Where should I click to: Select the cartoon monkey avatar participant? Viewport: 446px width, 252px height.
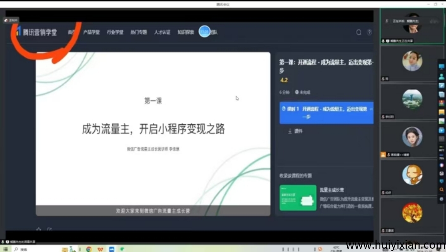point(412,175)
